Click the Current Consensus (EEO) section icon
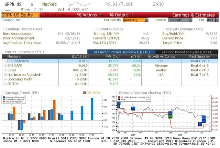220x148 pixels. click(3, 51)
